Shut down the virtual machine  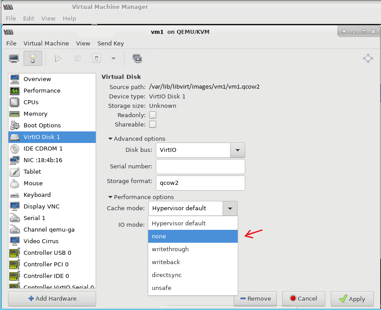pos(96,58)
